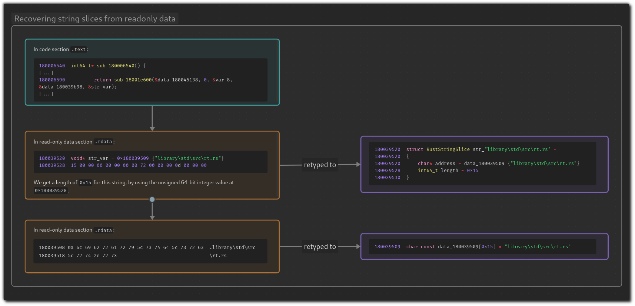Select hex bytes starting '0a 6c 69 62'
The width and height of the screenshot is (635, 306).
136,248
